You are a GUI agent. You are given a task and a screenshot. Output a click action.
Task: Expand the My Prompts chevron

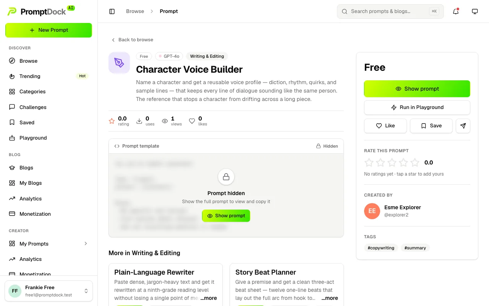pyautogui.click(x=86, y=244)
